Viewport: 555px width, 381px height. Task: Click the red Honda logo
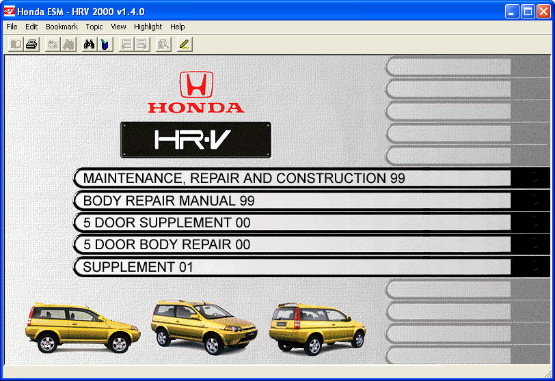[x=196, y=92]
